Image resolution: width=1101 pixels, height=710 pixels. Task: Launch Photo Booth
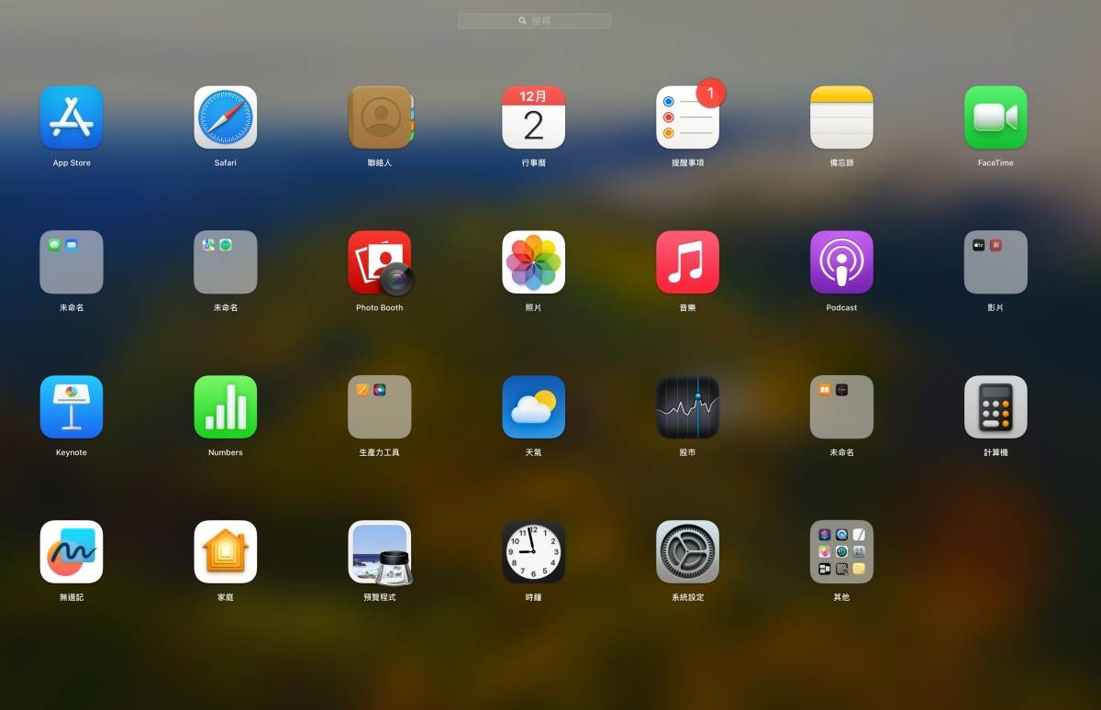(380, 262)
